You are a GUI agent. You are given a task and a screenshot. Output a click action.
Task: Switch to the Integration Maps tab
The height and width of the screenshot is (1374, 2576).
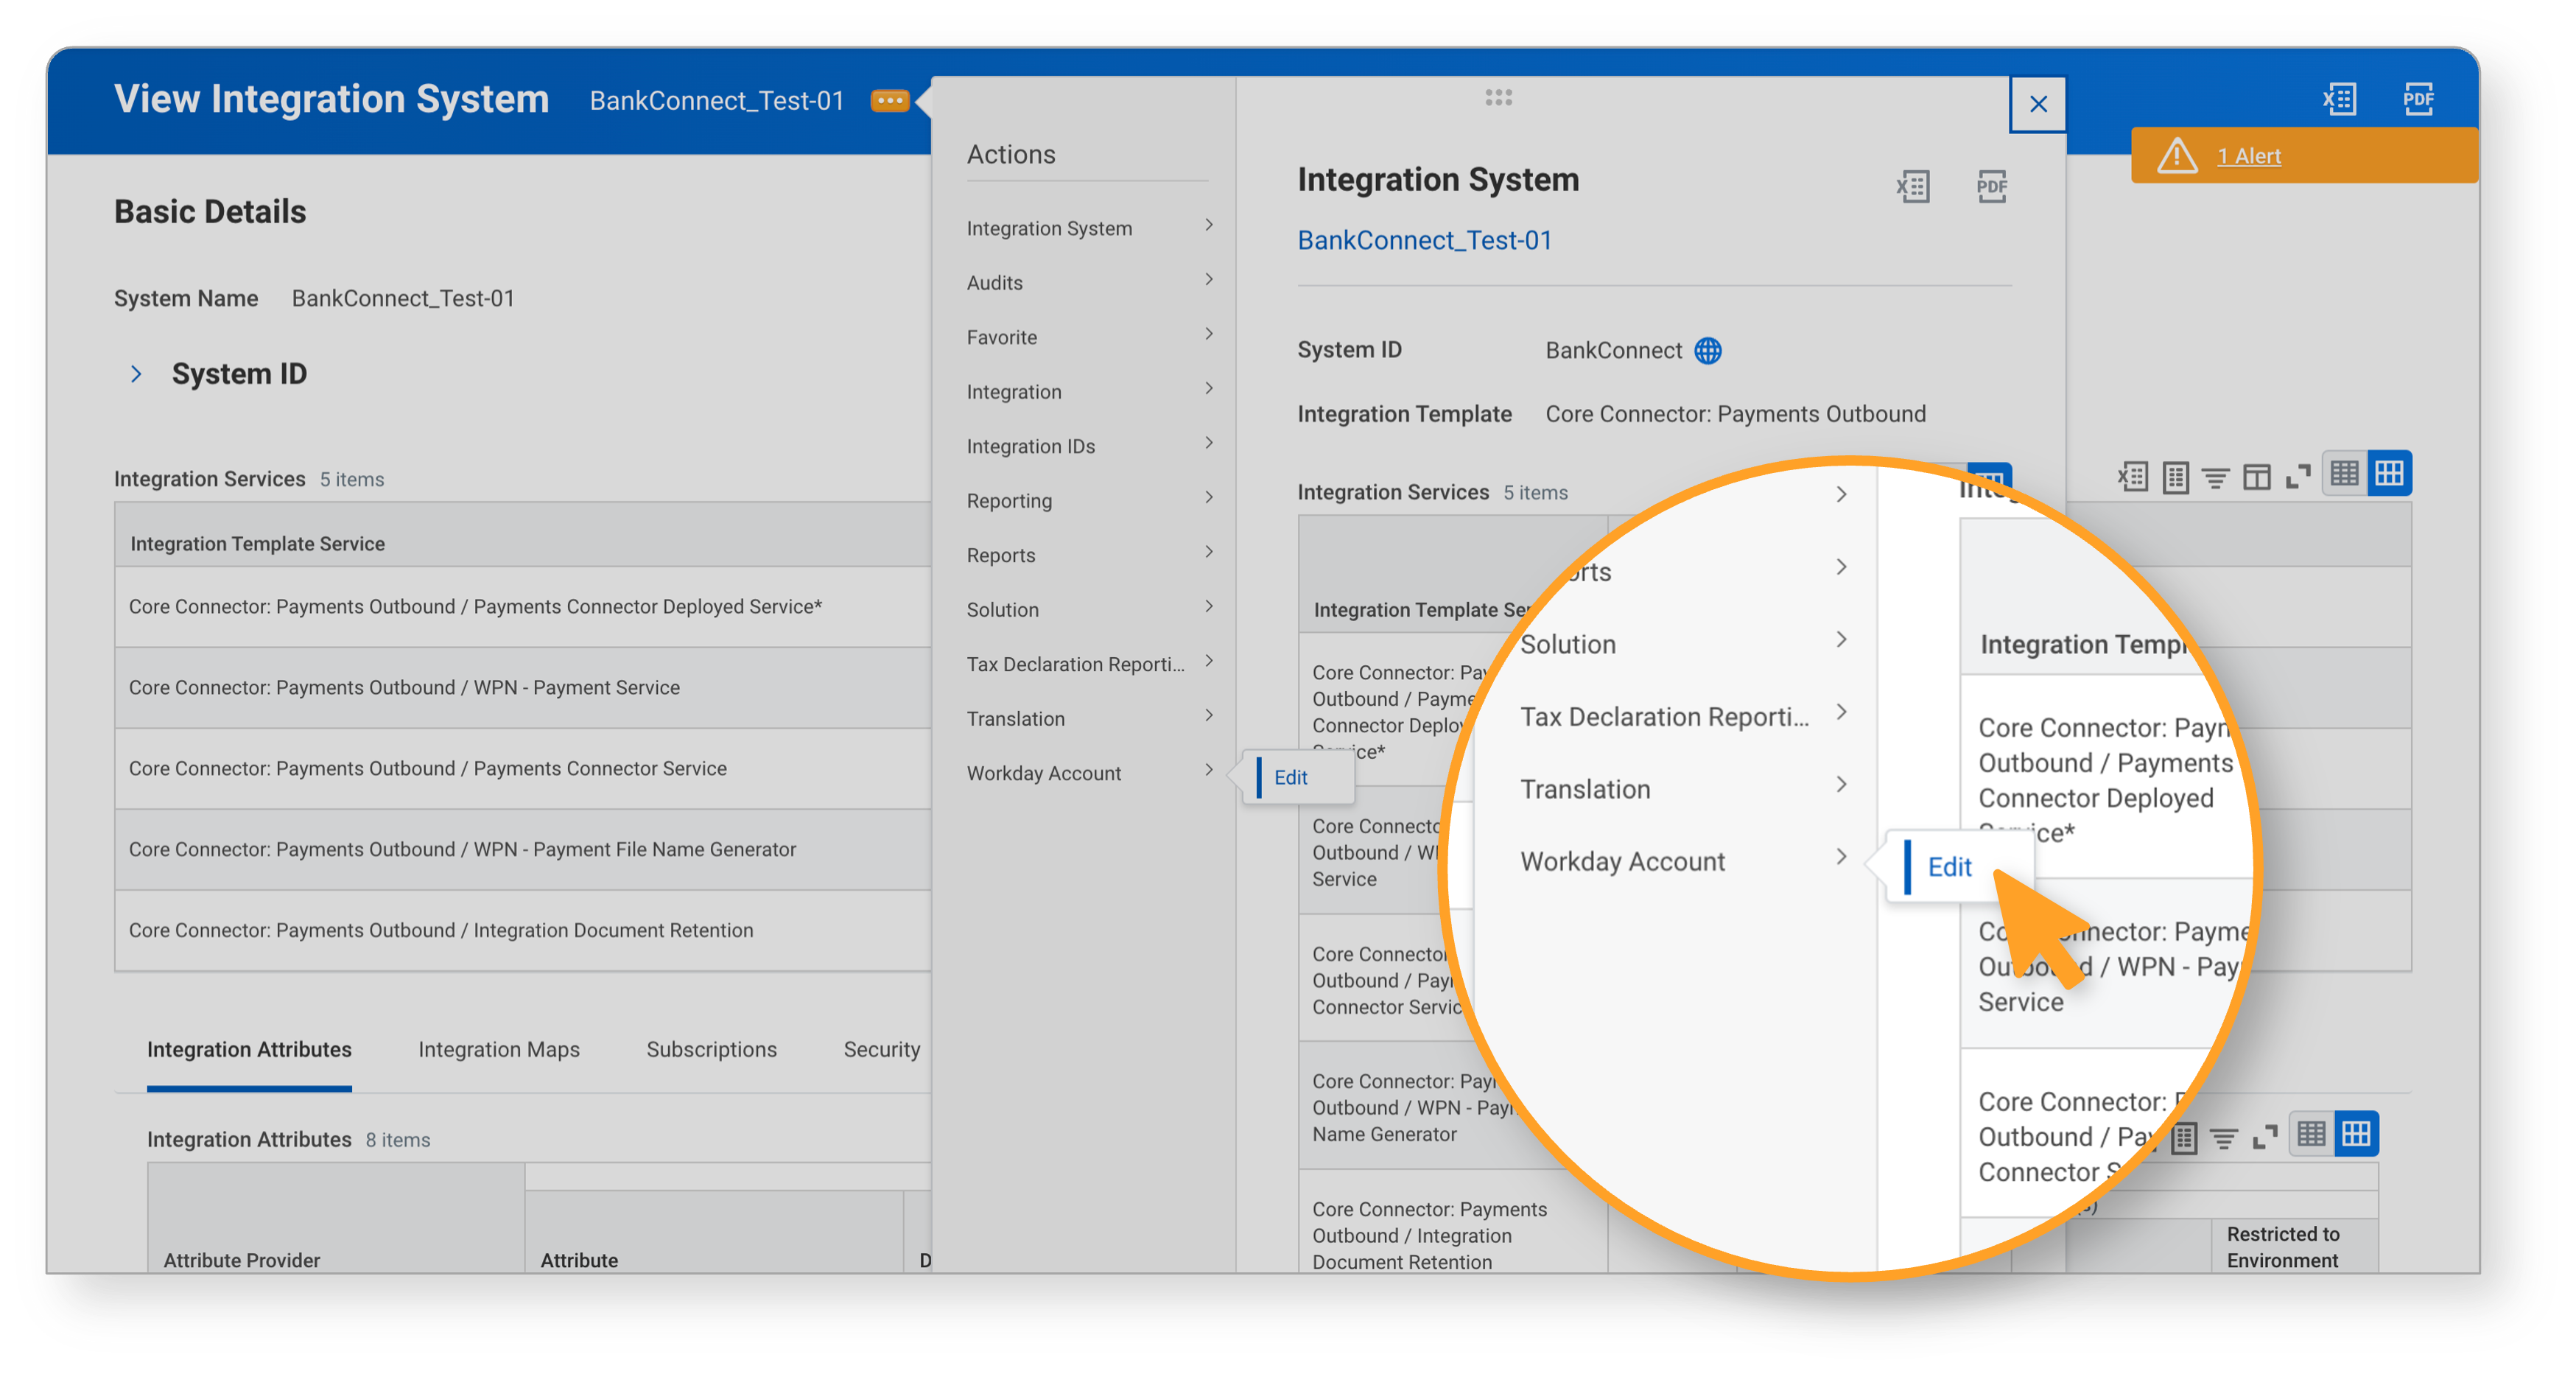(499, 1049)
